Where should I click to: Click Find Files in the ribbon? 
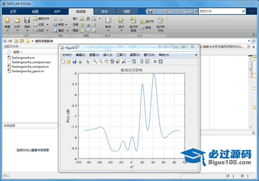pos(41,18)
